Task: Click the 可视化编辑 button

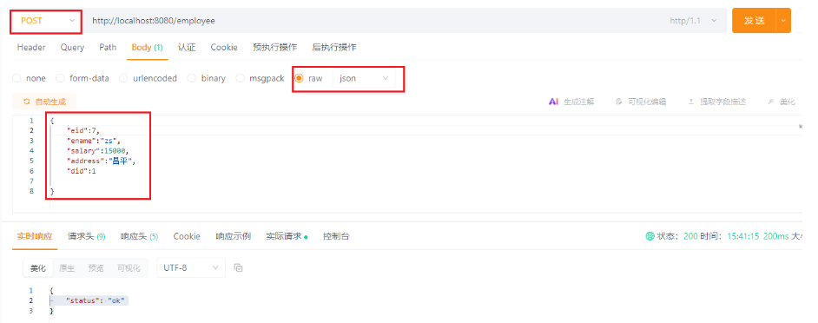Action: coord(641,102)
